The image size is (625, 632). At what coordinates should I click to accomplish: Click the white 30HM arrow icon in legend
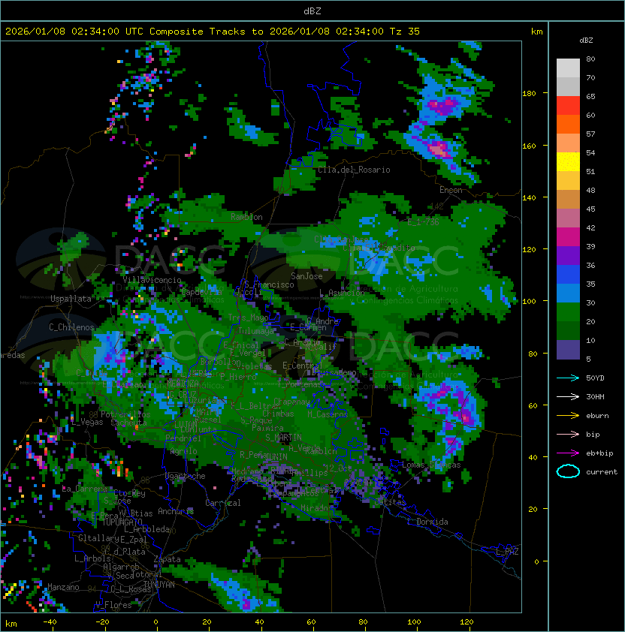(568, 396)
